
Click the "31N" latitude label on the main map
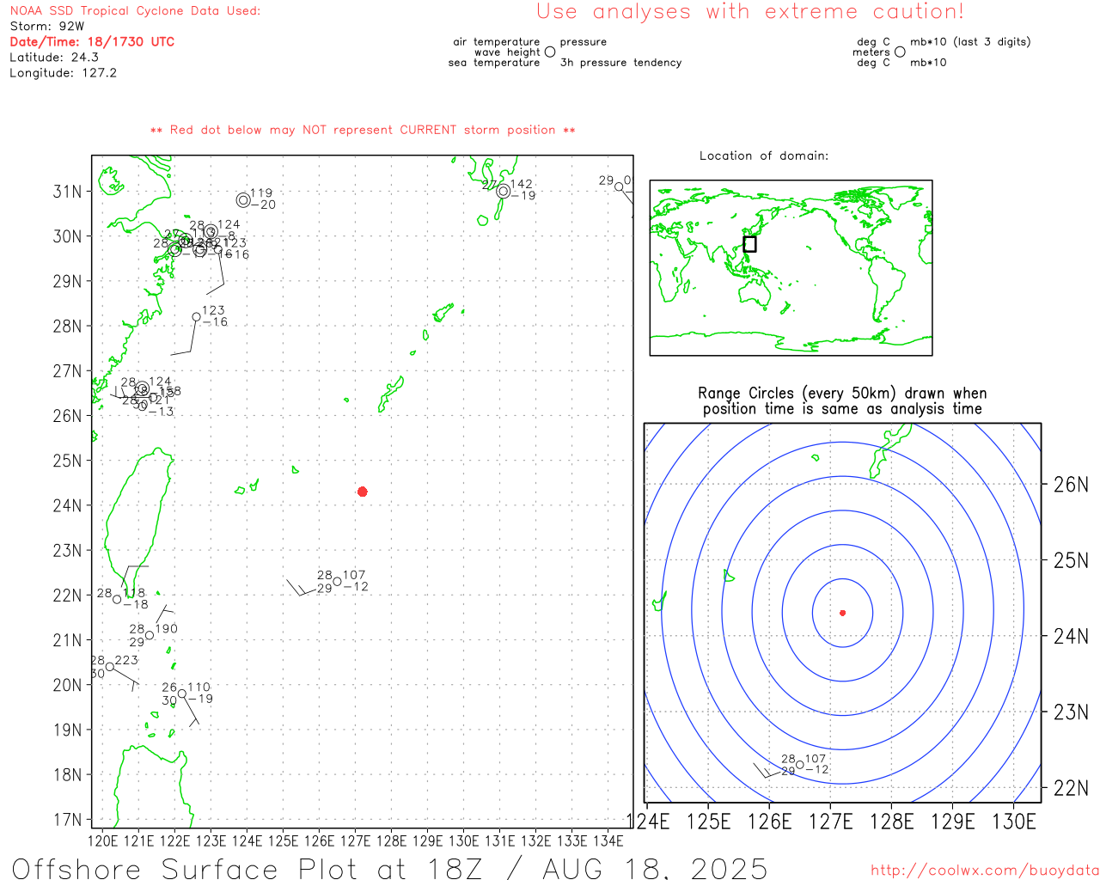(x=68, y=192)
